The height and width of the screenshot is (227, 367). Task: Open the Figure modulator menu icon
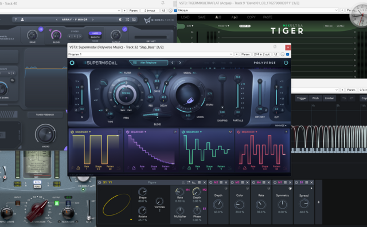(x=199, y=182)
